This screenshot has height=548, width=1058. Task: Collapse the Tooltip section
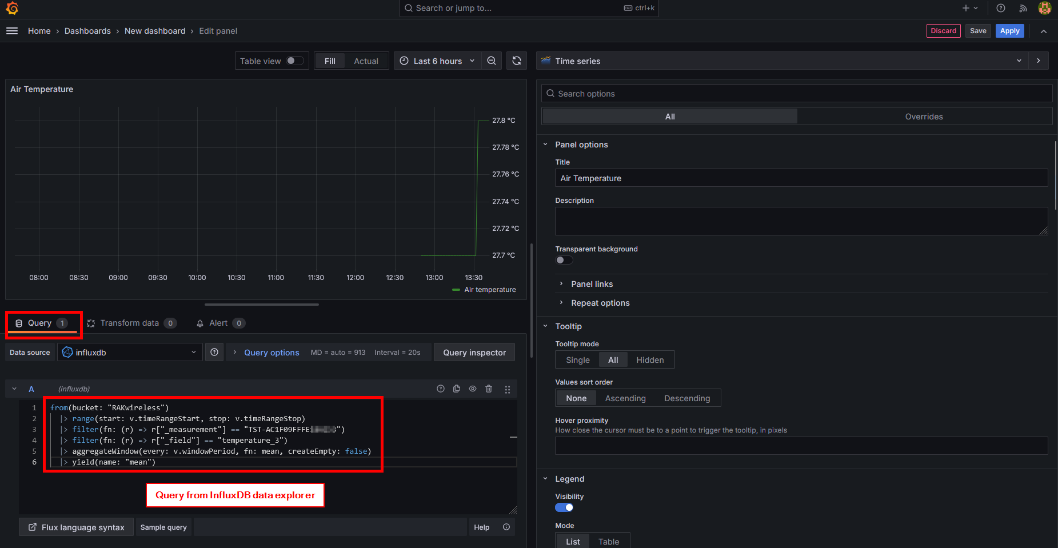click(545, 326)
